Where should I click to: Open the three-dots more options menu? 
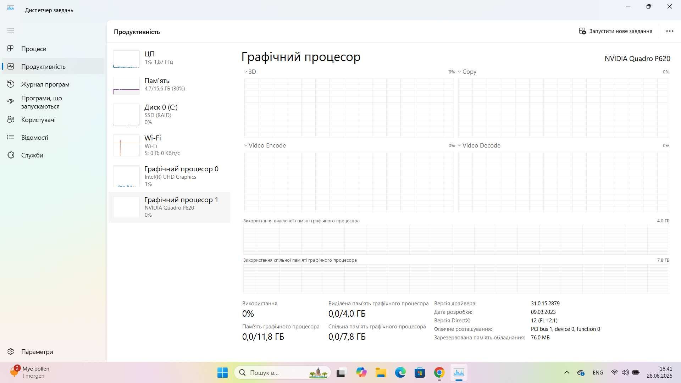[x=670, y=31]
